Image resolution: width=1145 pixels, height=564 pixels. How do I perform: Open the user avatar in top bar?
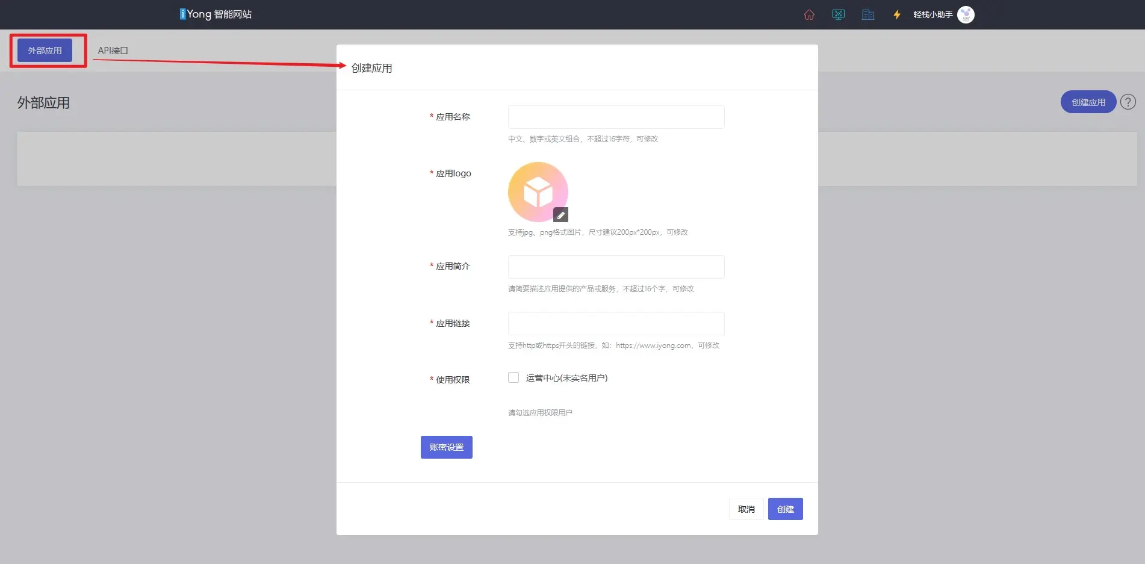pyautogui.click(x=966, y=14)
